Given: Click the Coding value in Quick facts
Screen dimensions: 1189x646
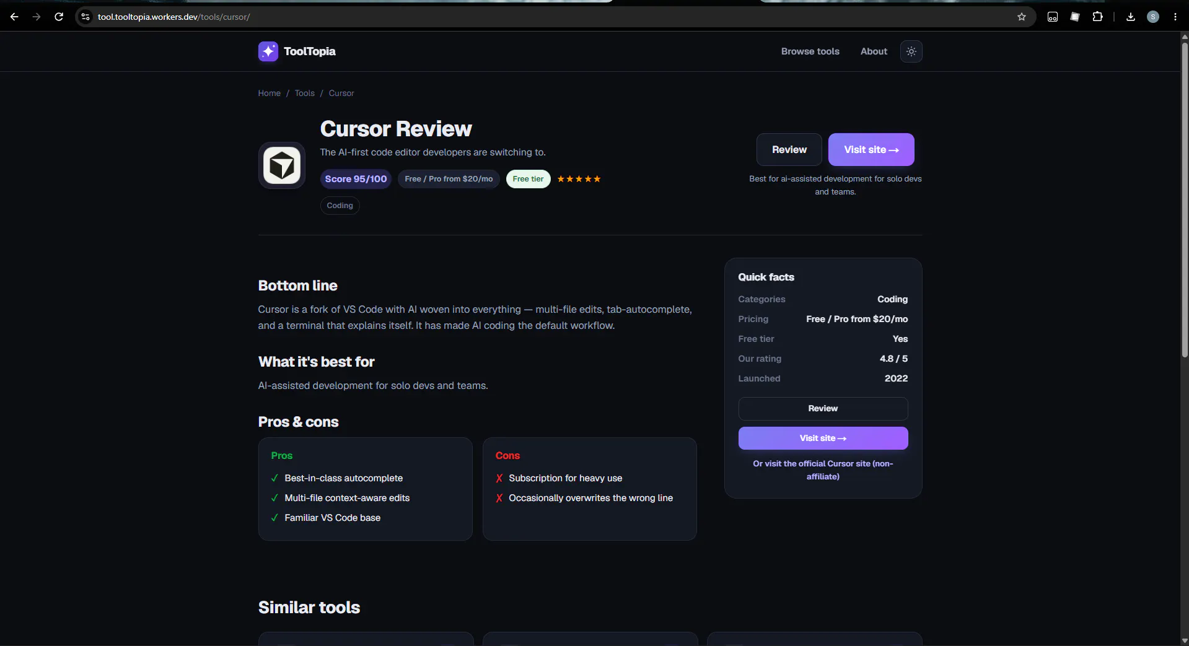Looking at the screenshot, I should tap(892, 299).
